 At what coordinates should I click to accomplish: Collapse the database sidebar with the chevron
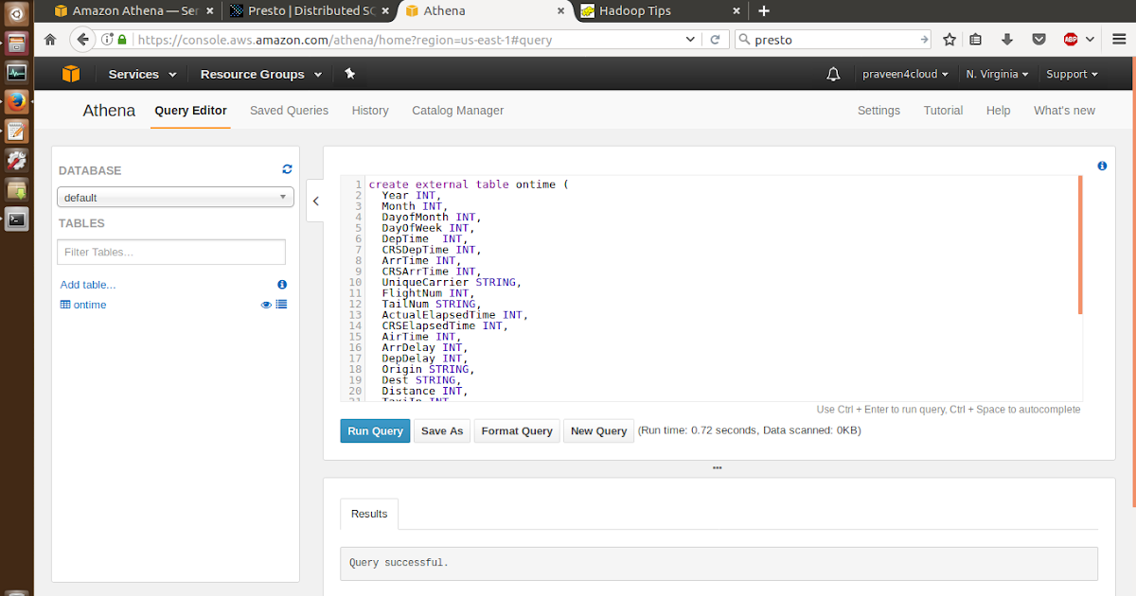(315, 201)
